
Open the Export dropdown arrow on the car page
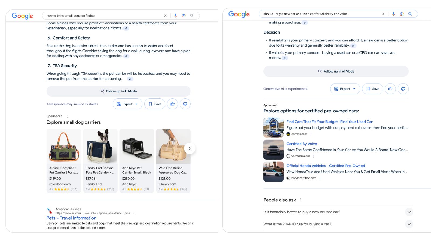point(354,89)
